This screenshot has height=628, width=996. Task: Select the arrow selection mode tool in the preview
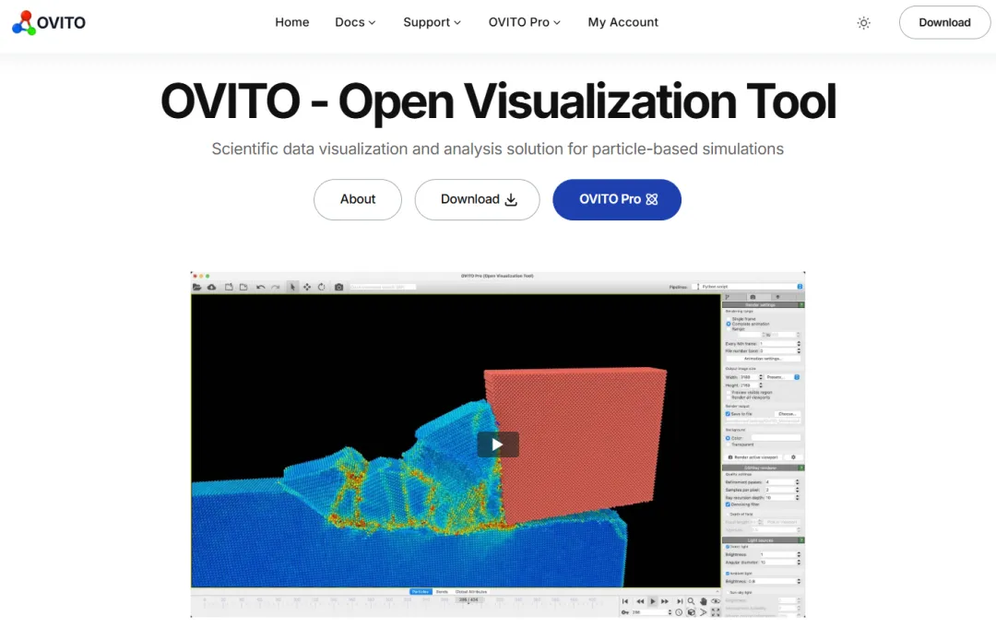tap(292, 287)
